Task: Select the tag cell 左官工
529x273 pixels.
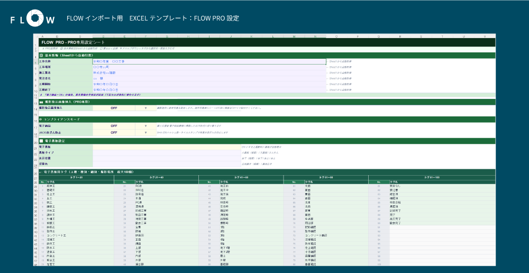Action: [80, 264]
